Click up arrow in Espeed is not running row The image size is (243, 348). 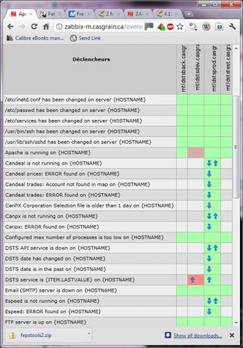[216, 301]
